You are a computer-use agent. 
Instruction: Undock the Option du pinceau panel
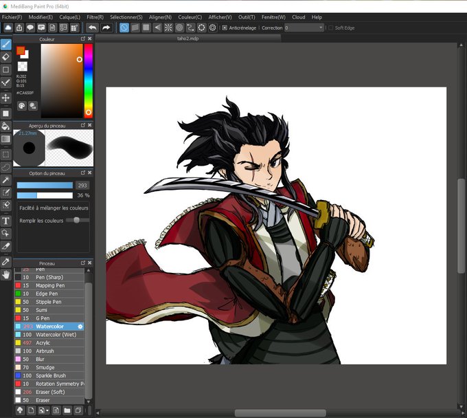tap(83, 173)
